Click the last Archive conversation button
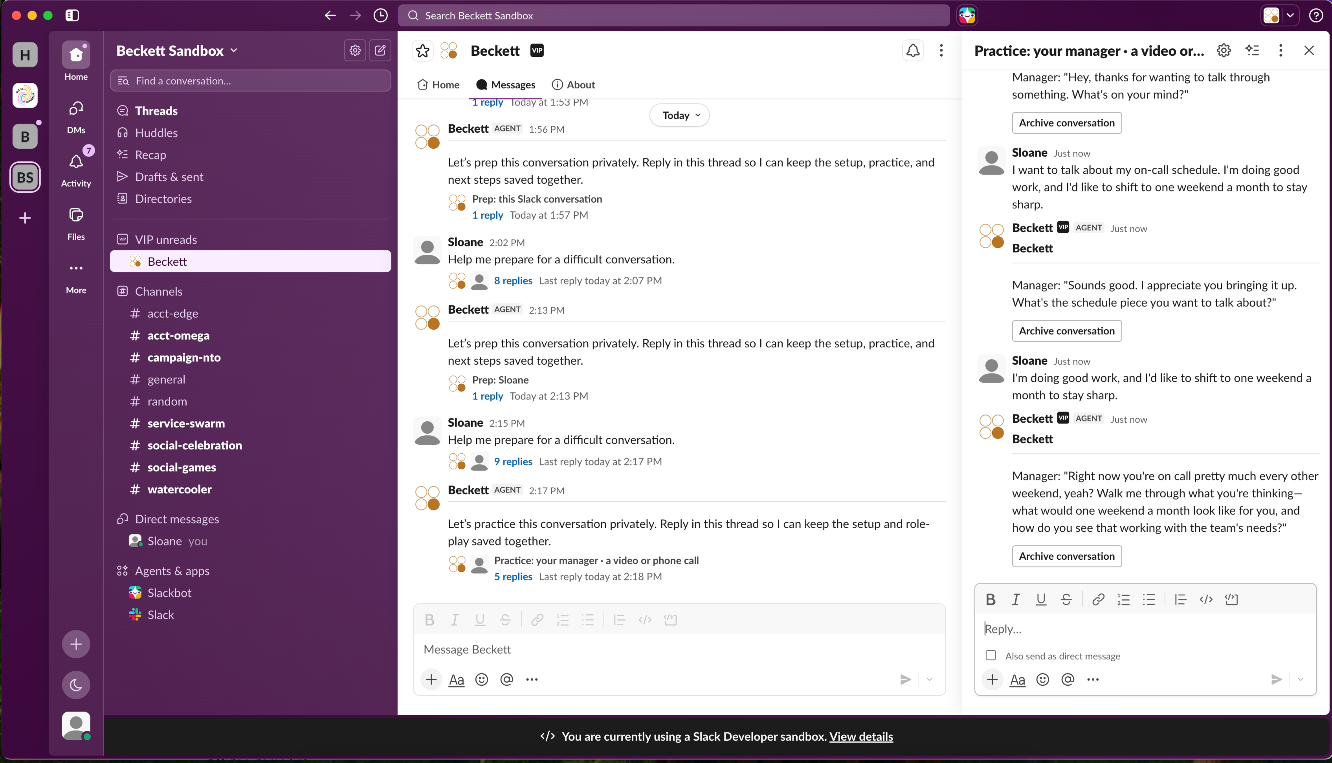 pyautogui.click(x=1066, y=556)
